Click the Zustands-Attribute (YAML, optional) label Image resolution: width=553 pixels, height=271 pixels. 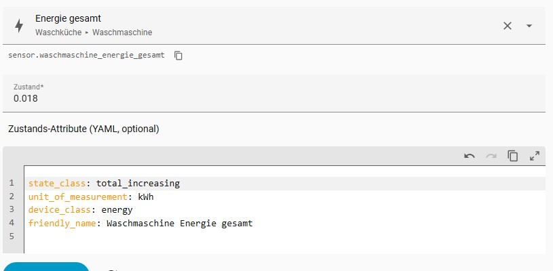click(x=83, y=128)
